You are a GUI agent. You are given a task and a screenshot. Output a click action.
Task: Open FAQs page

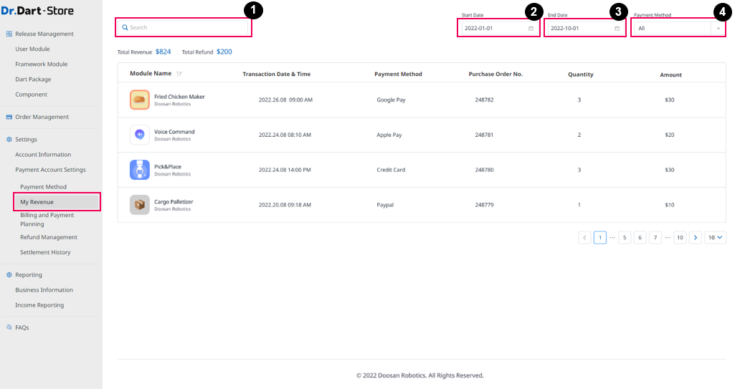point(22,327)
